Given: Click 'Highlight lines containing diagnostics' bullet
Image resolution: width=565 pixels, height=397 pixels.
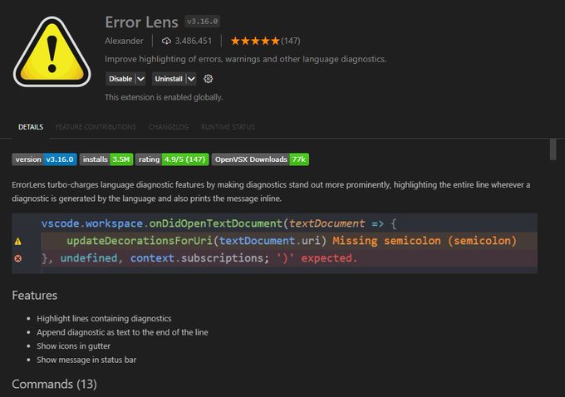Looking at the screenshot, I should point(104,318).
